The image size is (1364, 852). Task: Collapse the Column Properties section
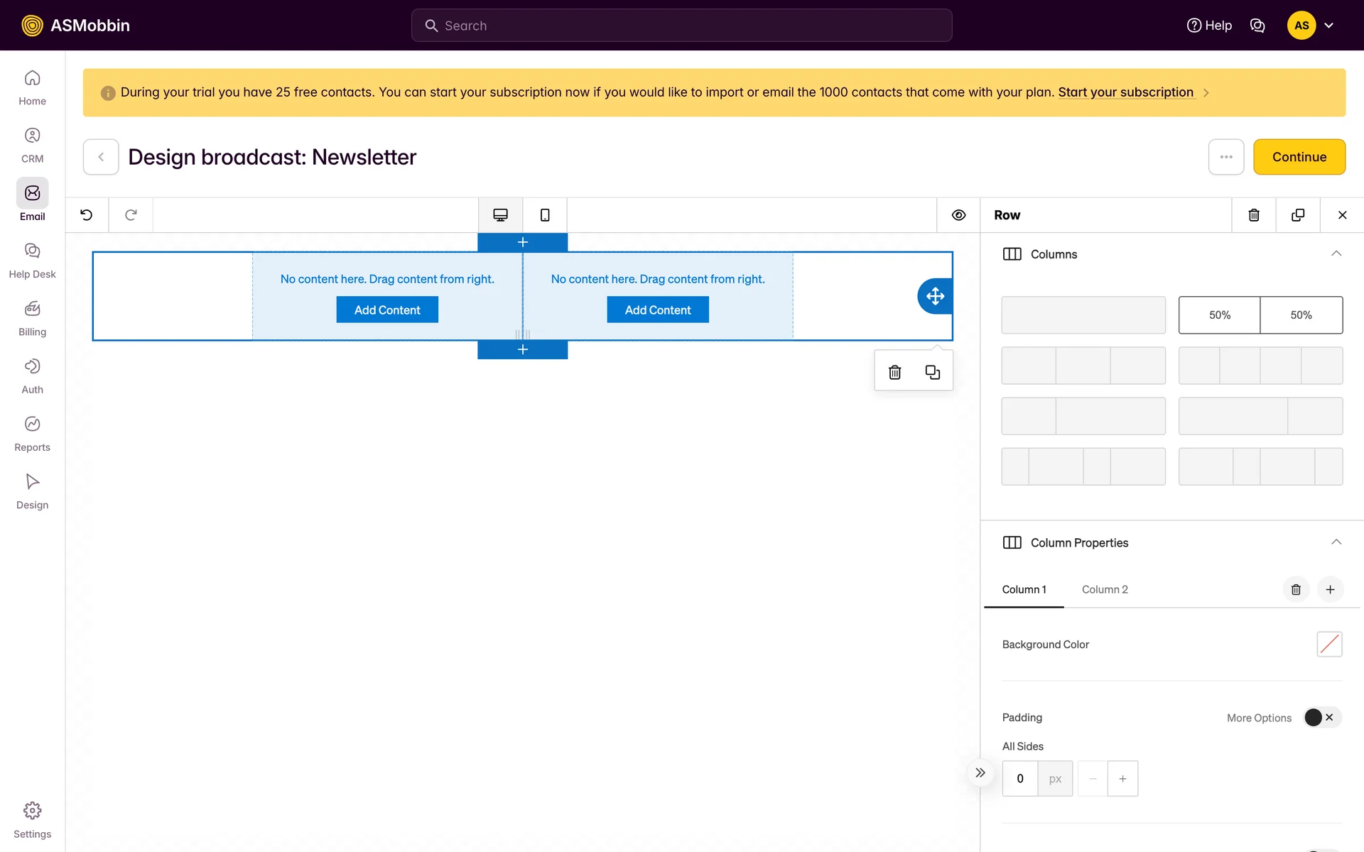click(1336, 542)
